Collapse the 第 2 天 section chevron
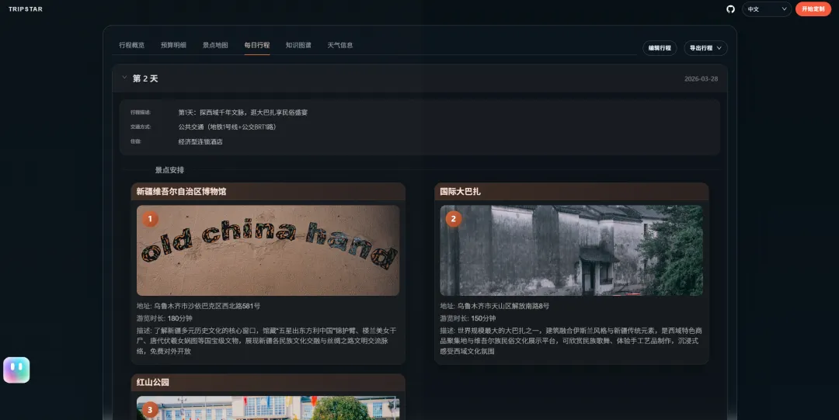839x420 pixels. pyautogui.click(x=124, y=78)
